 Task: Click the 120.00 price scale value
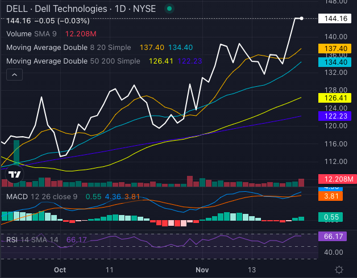tap(336, 126)
